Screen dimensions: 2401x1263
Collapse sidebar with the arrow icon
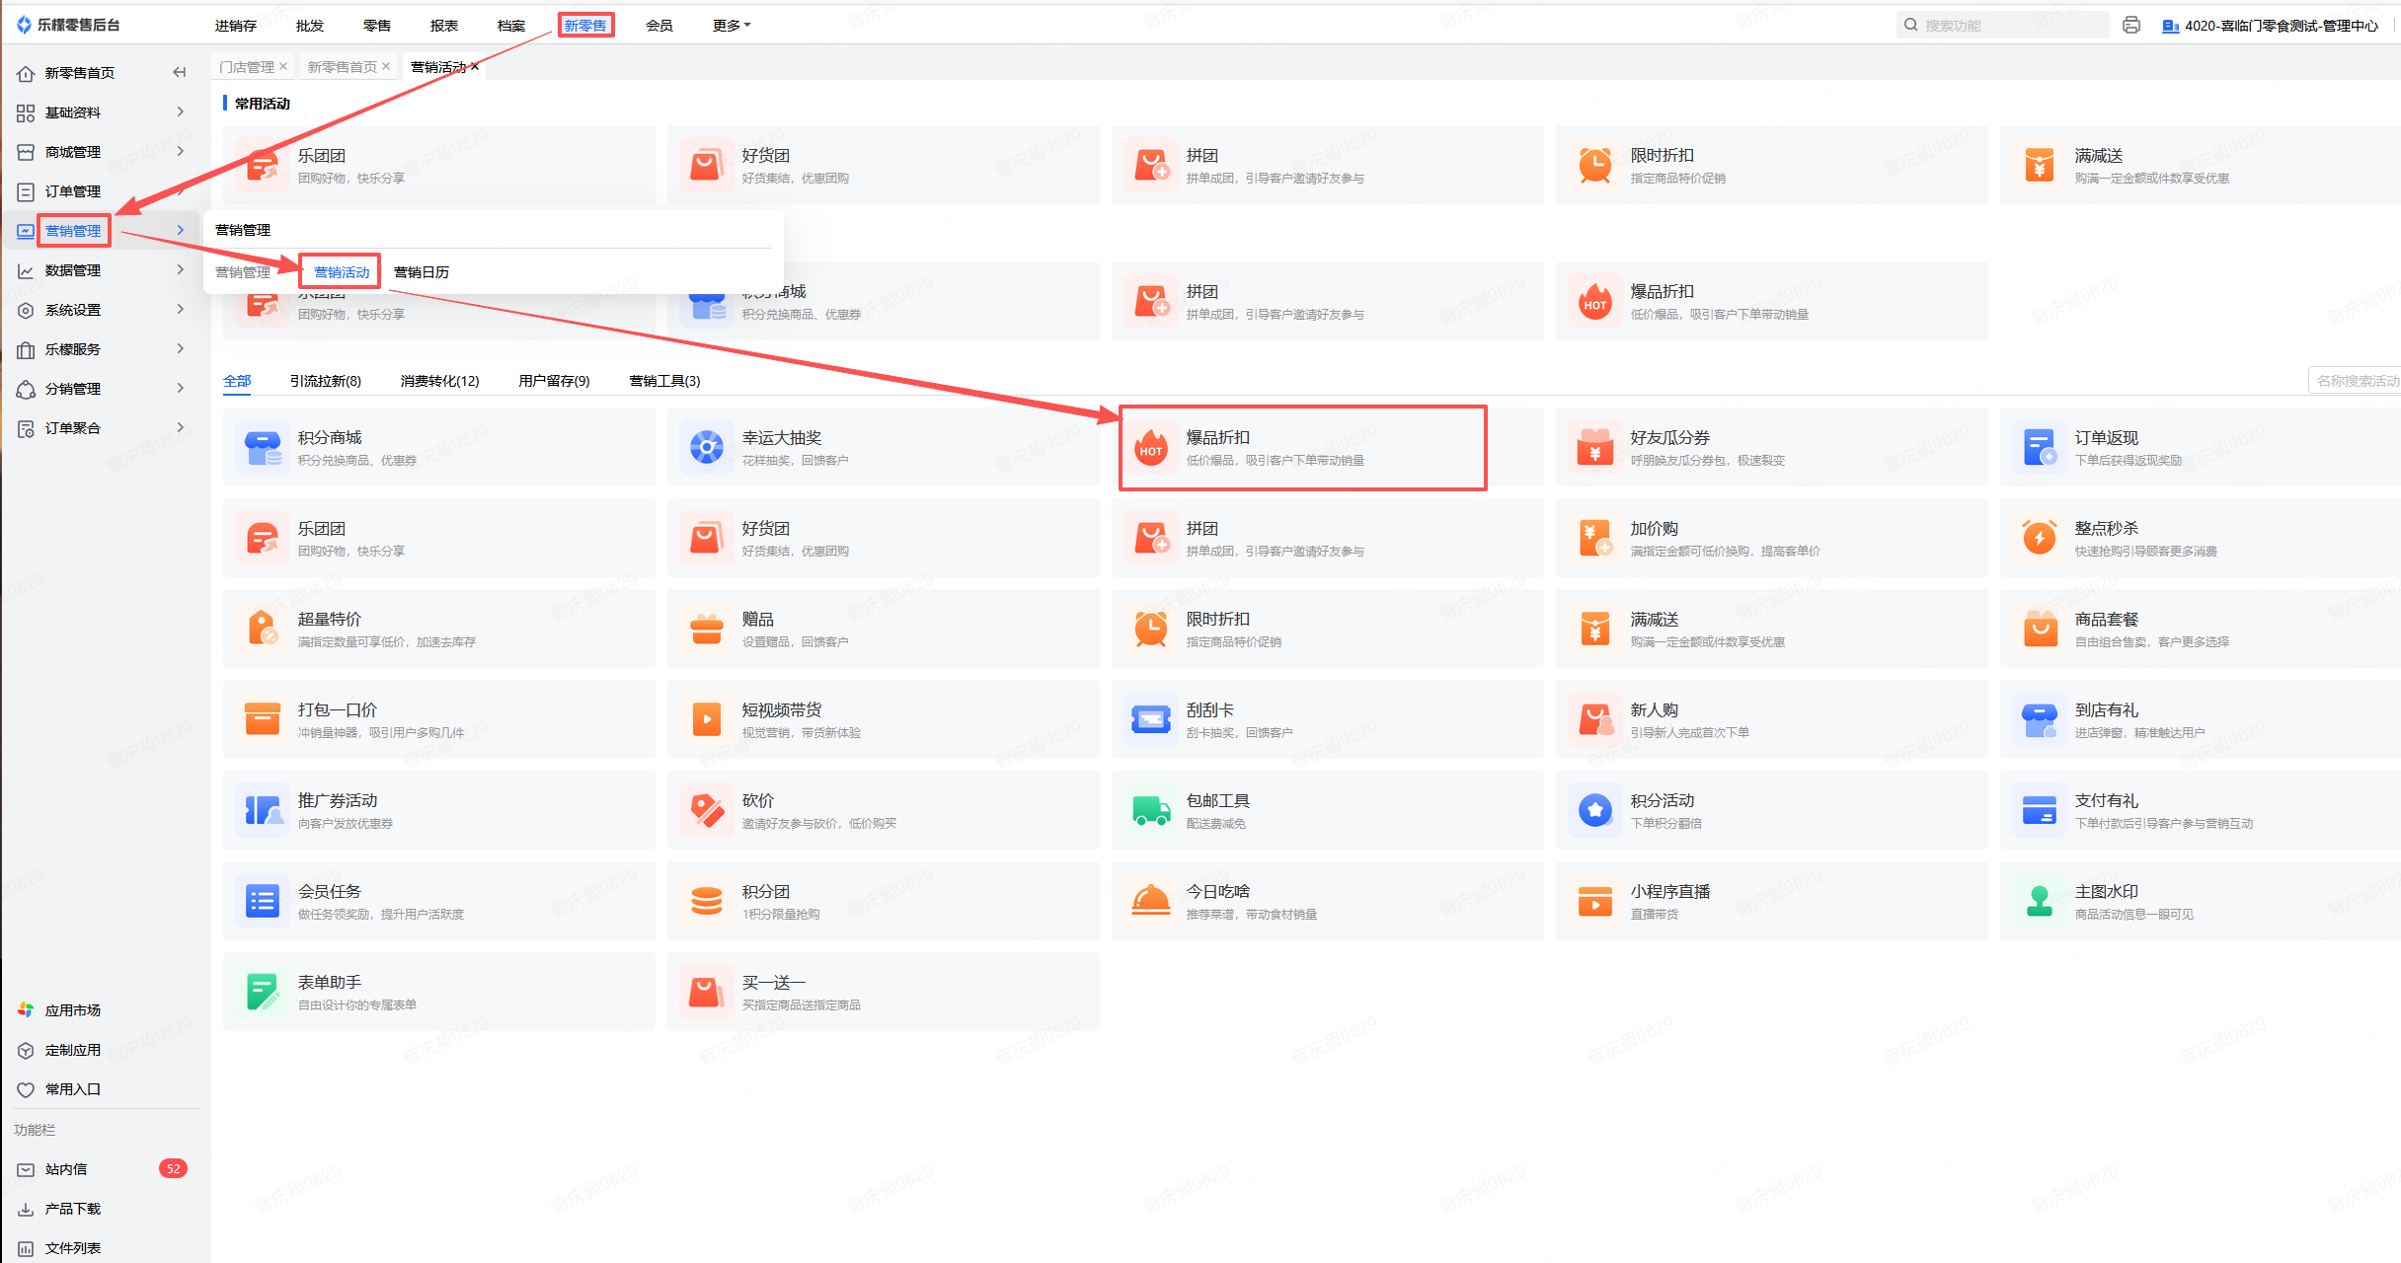(x=179, y=72)
